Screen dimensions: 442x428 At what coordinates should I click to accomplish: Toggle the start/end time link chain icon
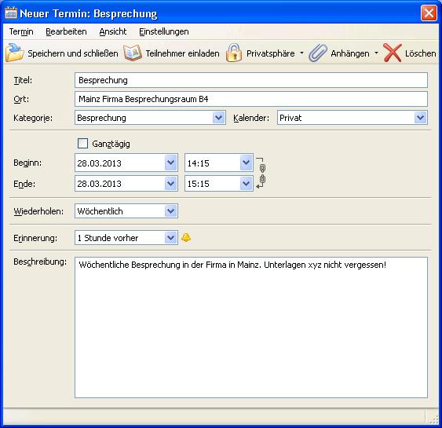pyautogui.click(x=261, y=173)
